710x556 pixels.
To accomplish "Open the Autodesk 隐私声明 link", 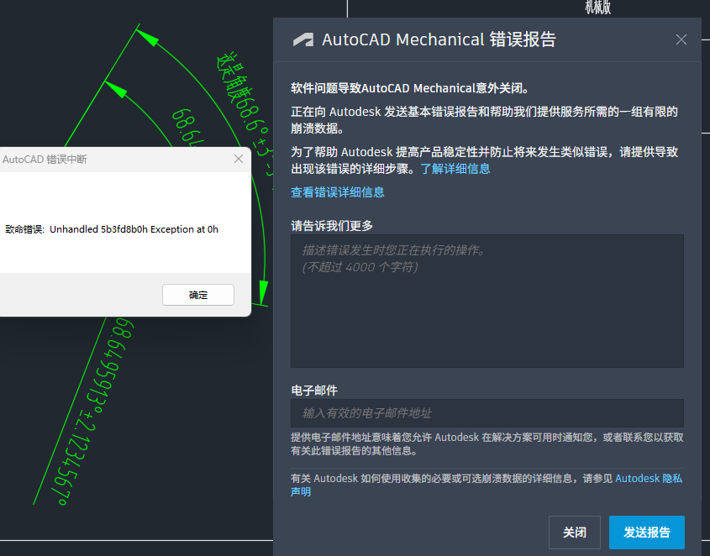I will (649, 479).
